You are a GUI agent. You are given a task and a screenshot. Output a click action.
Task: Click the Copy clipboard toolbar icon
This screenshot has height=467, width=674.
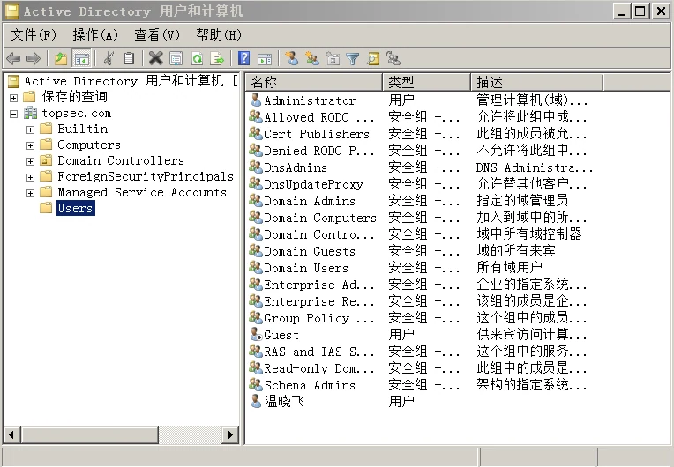pos(129,58)
